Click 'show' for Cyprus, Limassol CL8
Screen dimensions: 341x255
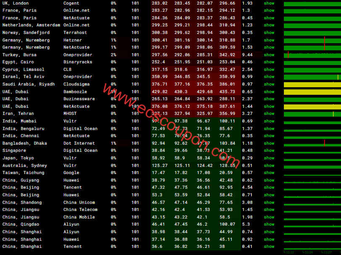pyautogui.click(x=269, y=70)
